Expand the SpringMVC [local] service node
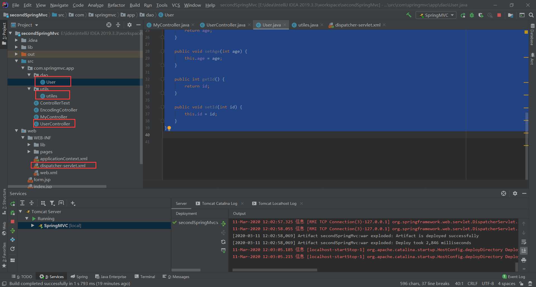 [x=33, y=225]
